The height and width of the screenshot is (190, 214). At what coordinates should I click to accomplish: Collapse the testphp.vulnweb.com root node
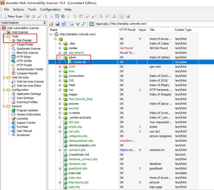click(x=51, y=34)
